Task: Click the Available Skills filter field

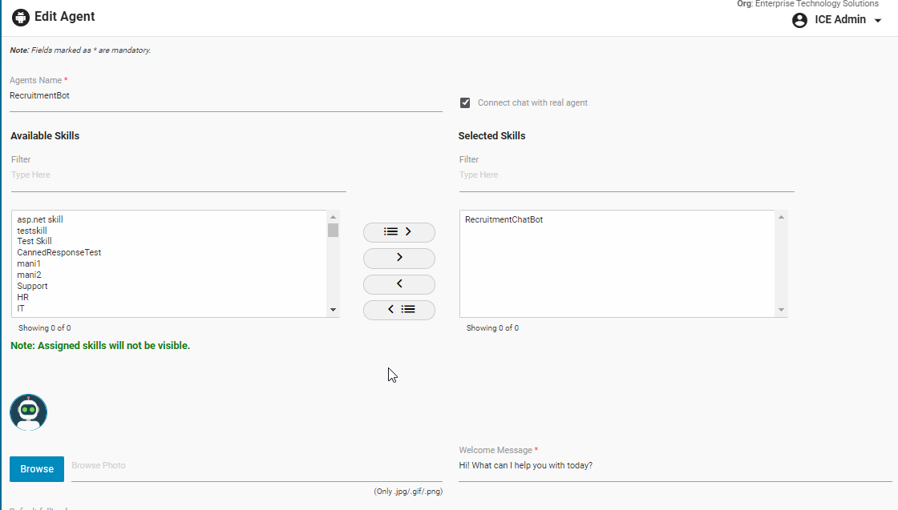Action: [x=178, y=175]
